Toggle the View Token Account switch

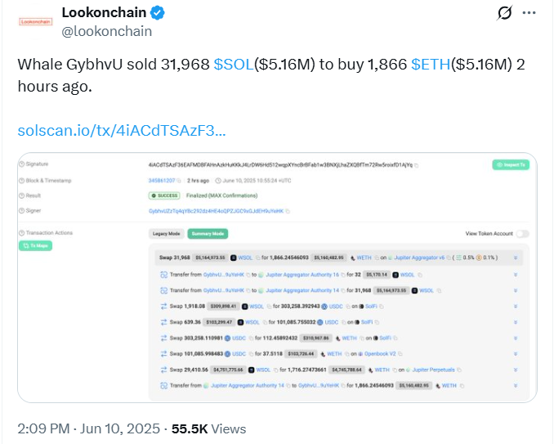pos(522,234)
